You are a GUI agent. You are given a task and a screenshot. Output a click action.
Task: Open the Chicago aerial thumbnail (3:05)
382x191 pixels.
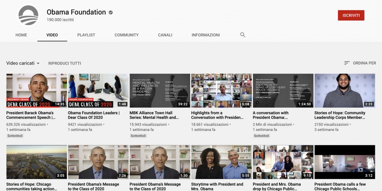(37, 162)
